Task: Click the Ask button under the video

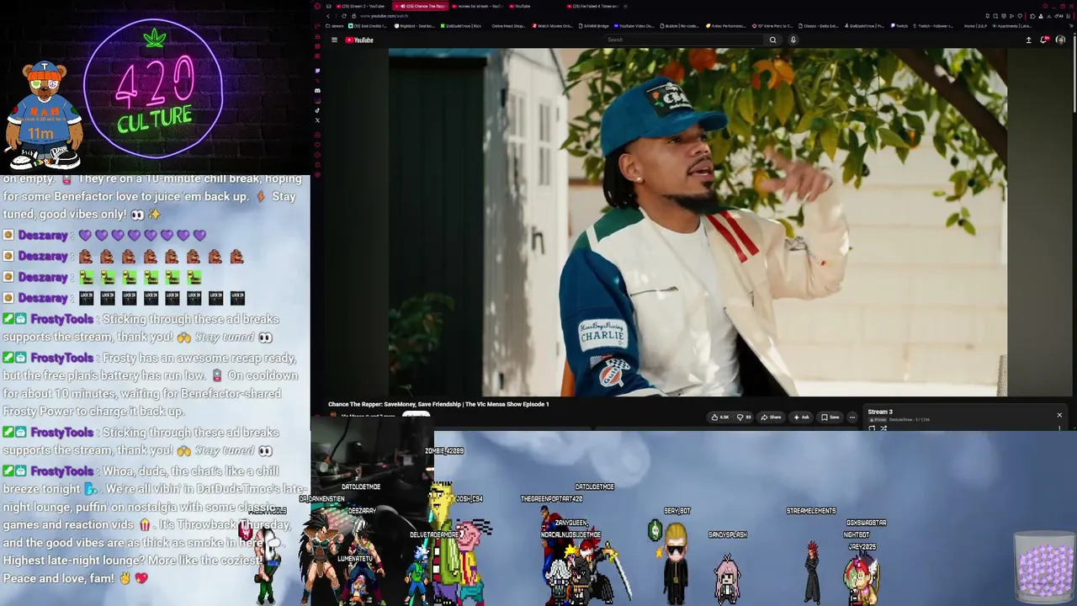Action: tap(801, 417)
